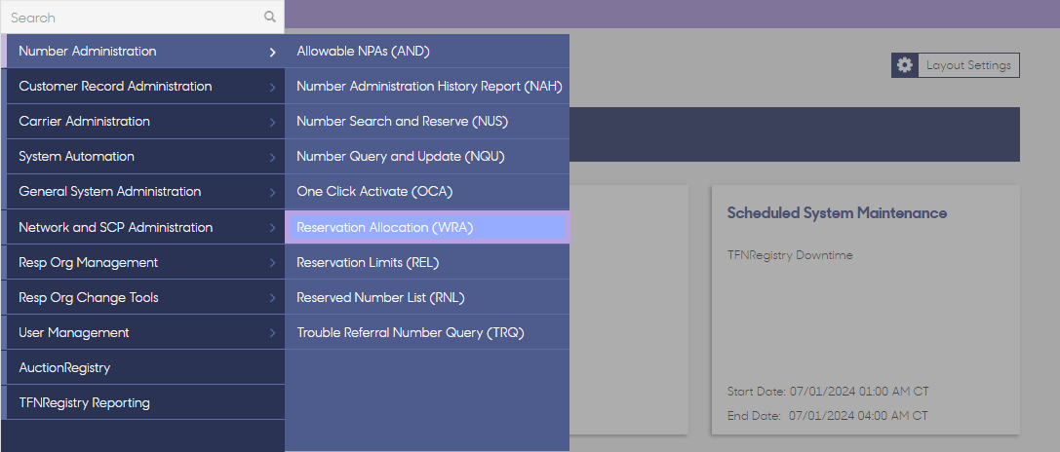Image resolution: width=1060 pixels, height=452 pixels.
Task: Expand the Carrier Administration chevron arrow
Action: coord(272,123)
